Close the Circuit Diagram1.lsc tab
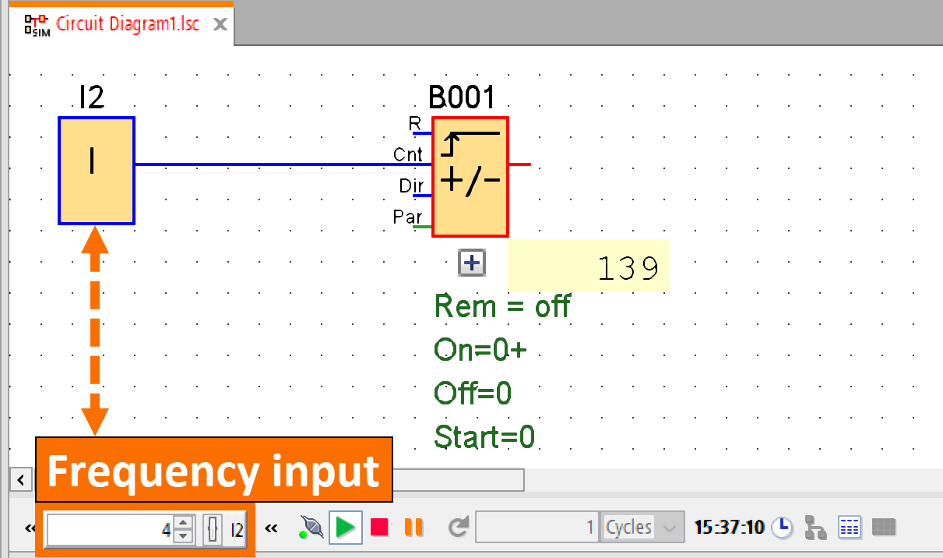The image size is (943, 558). pyautogui.click(x=220, y=23)
